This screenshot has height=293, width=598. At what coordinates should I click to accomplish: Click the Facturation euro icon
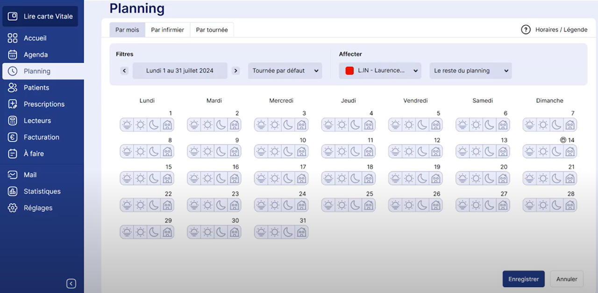click(13, 137)
